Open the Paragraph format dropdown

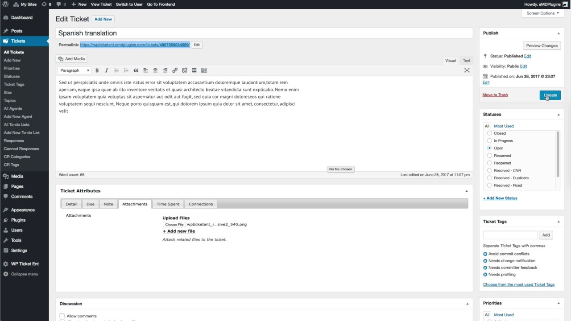[x=74, y=70]
